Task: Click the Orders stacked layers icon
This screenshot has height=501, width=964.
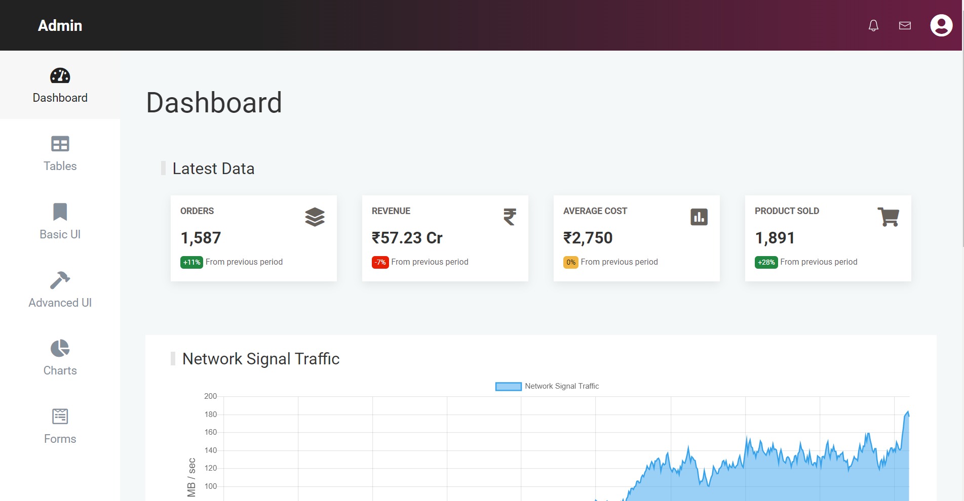Action: pyautogui.click(x=315, y=217)
